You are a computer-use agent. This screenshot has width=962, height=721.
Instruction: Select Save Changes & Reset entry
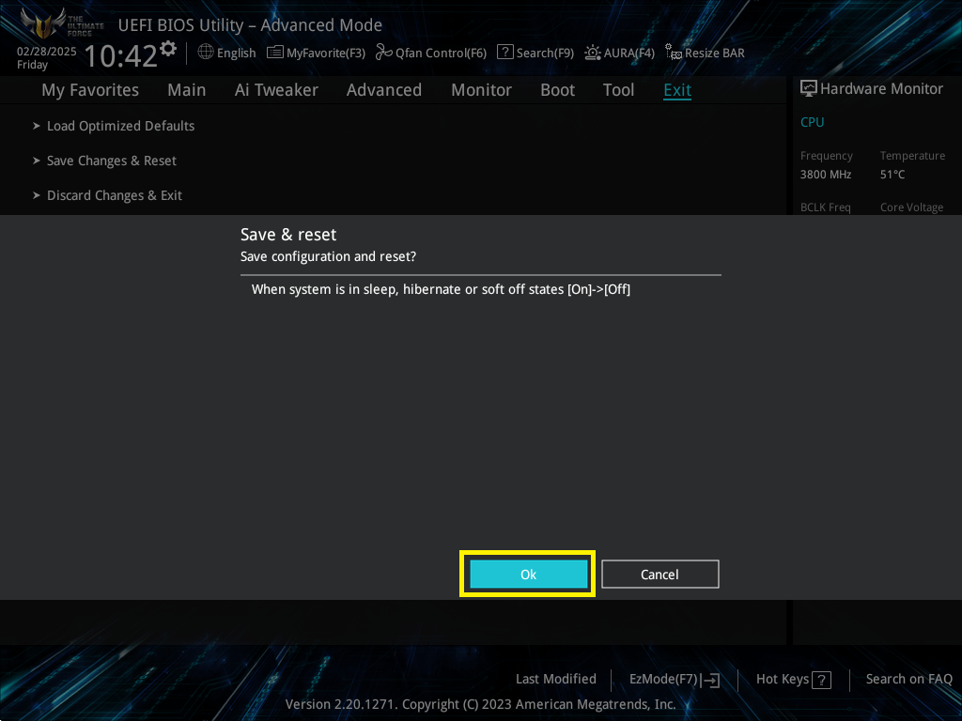pyautogui.click(x=112, y=161)
